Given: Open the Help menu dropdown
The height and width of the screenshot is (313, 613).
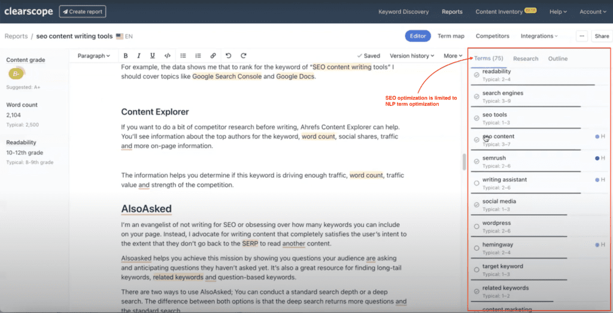Looking at the screenshot, I should click(559, 12).
